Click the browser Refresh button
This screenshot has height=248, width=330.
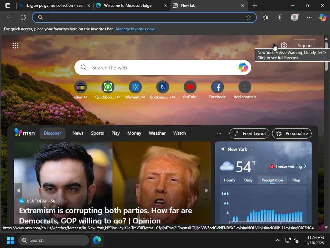coord(23,17)
